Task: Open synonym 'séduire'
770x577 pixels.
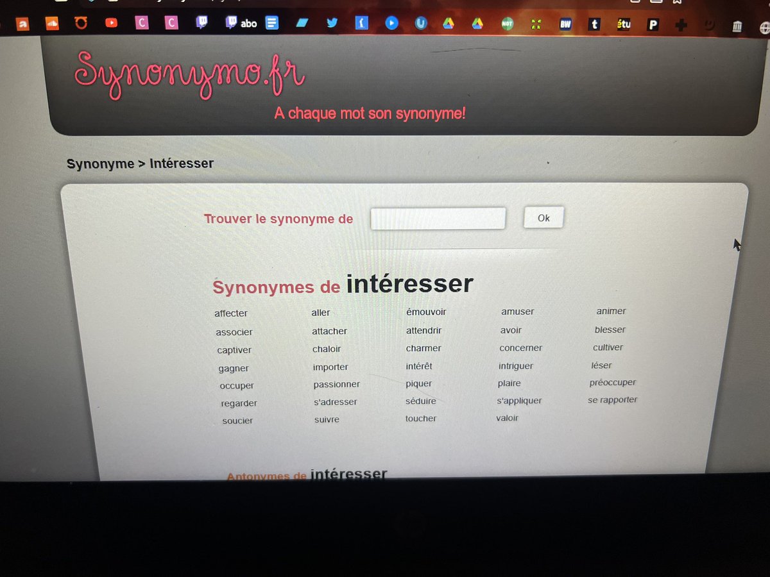Action: point(421,401)
